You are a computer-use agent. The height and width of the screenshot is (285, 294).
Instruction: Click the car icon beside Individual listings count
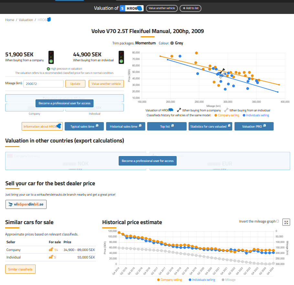(51, 257)
